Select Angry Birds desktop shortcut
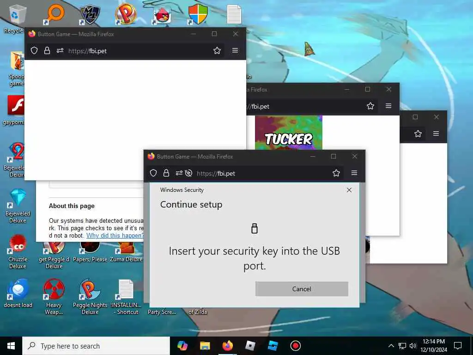 coord(162,15)
